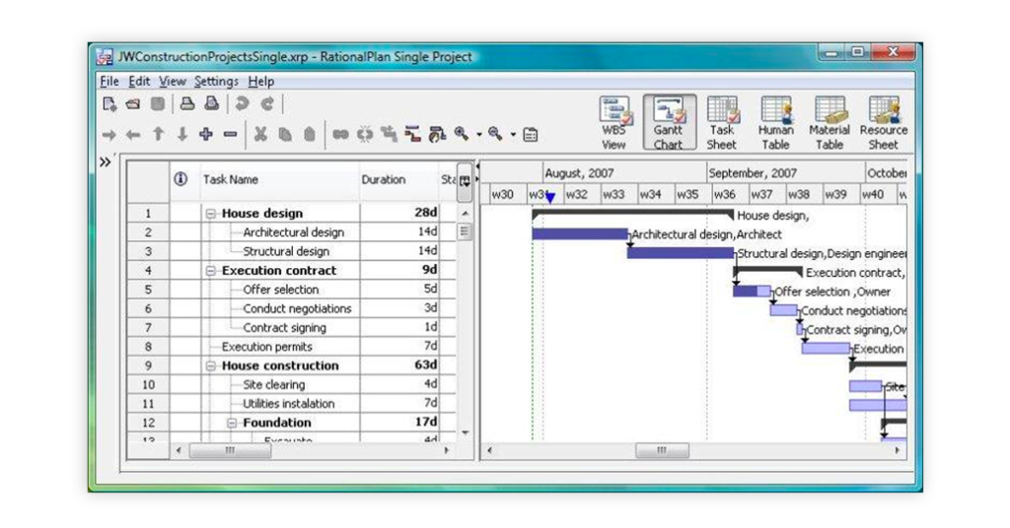Click the task progress tracking icon
This screenshot has height=528, width=1010.
(x=437, y=134)
